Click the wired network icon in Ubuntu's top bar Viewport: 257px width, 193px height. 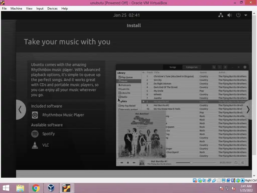[x=221, y=15]
